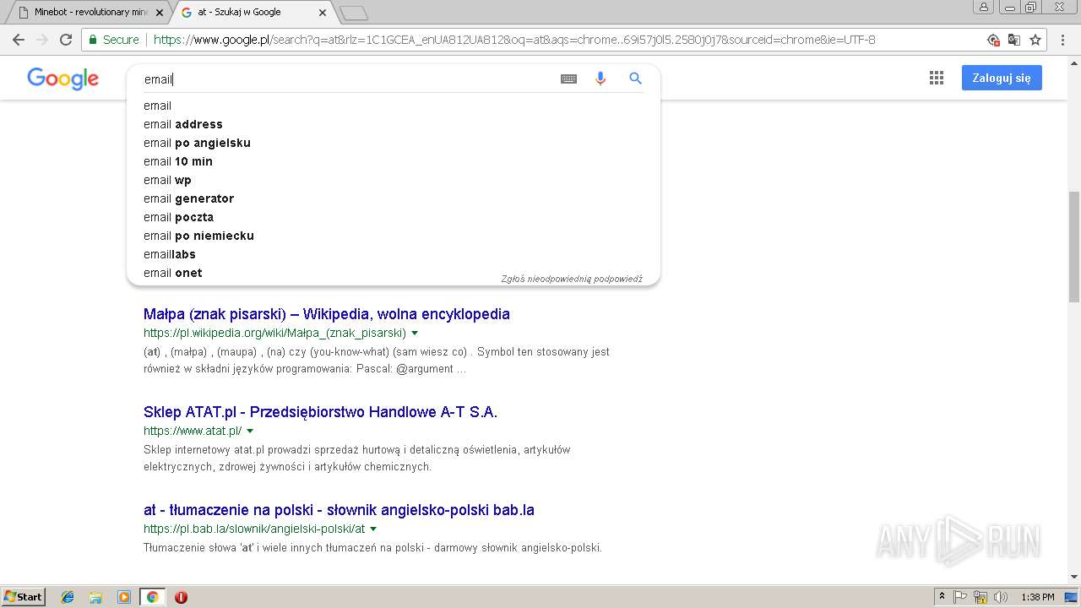Reload the current page
This screenshot has height=608, width=1081.
point(66,40)
